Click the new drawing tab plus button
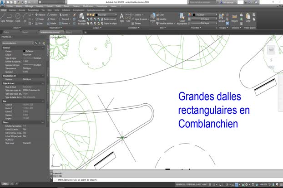Screen dimensions: 283x188 pyautogui.click(x=86, y=32)
